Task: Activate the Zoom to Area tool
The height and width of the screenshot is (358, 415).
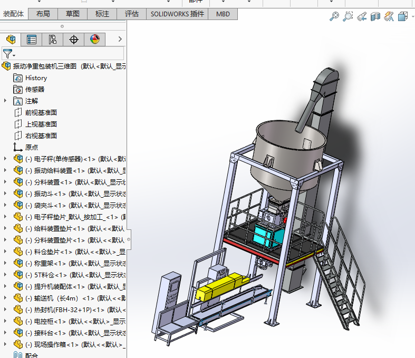Action: (348, 16)
